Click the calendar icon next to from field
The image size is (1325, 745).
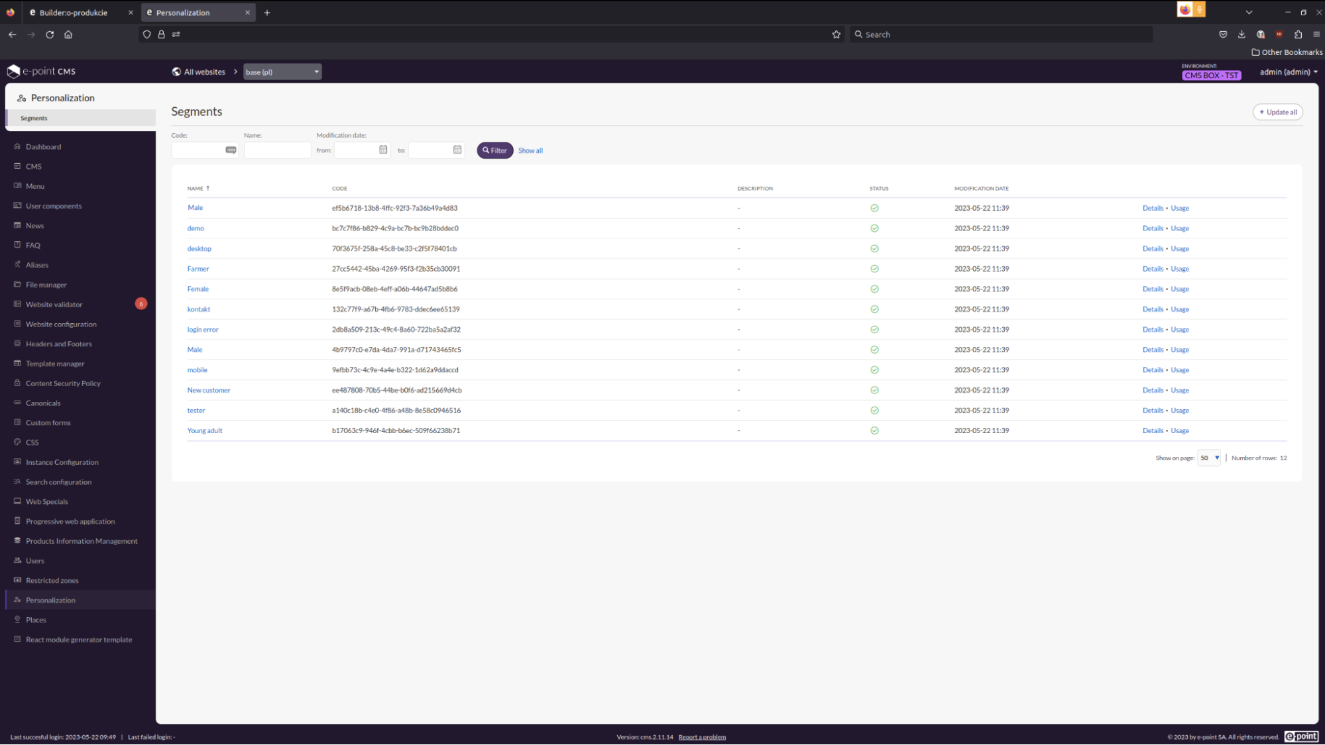pyautogui.click(x=383, y=150)
